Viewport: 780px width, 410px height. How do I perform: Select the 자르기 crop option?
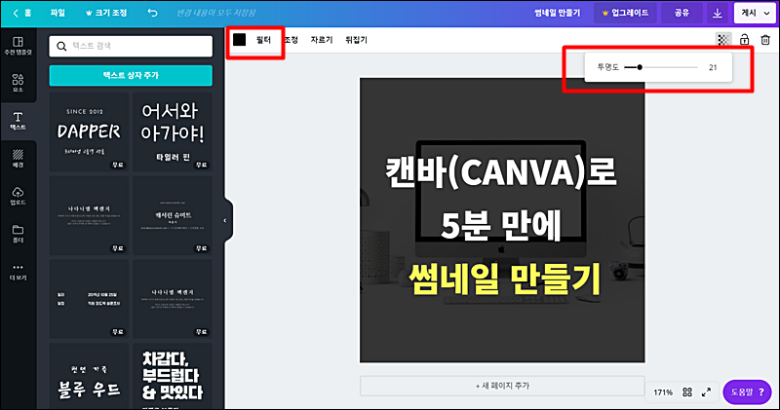point(322,40)
